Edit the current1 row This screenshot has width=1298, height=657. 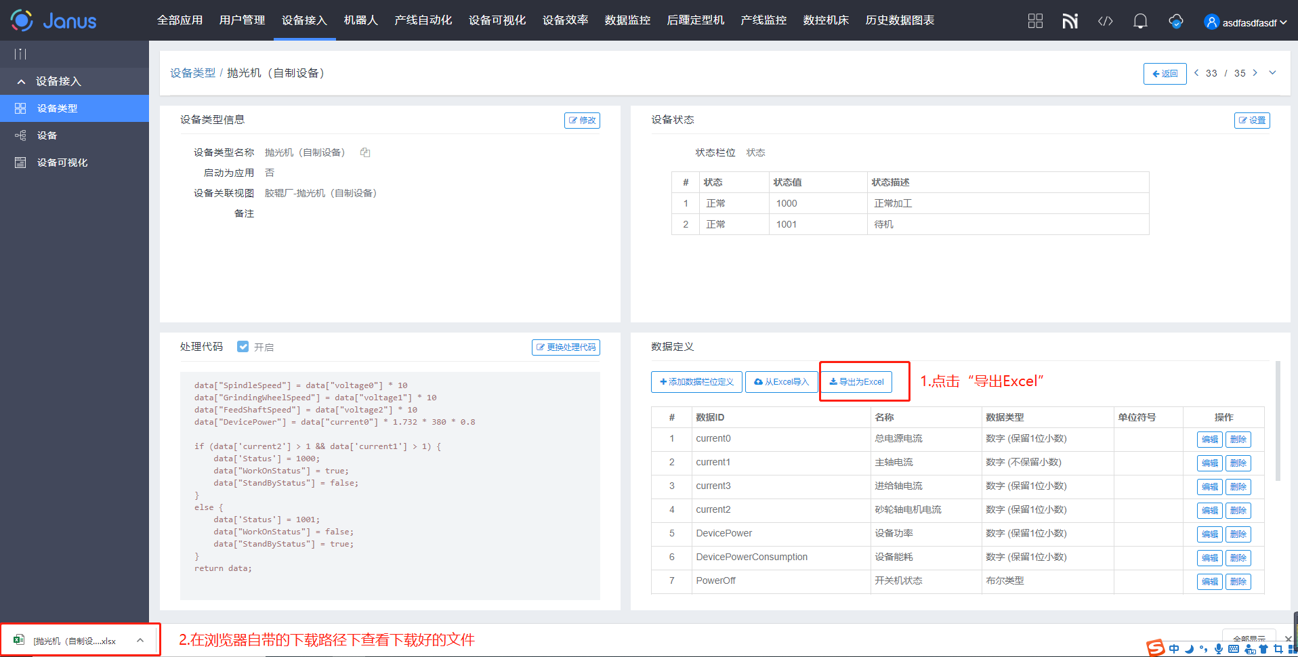point(1209,463)
